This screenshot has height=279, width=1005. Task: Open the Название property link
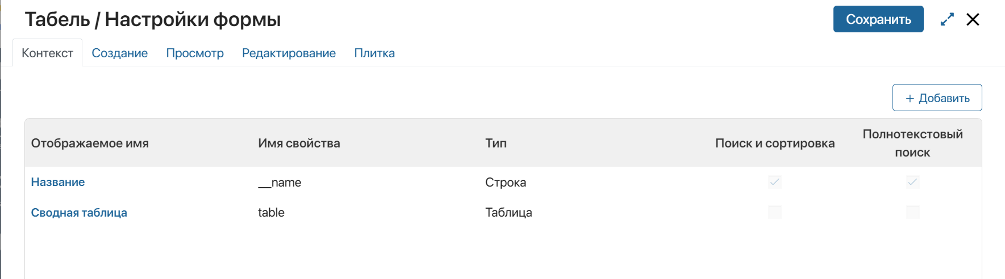tap(58, 182)
